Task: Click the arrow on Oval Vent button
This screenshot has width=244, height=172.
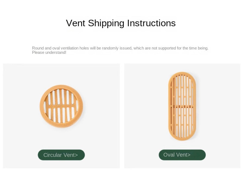Action: (x=189, y=155)
